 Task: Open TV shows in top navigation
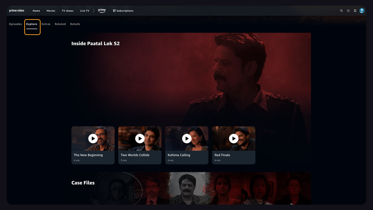(68, 11)
